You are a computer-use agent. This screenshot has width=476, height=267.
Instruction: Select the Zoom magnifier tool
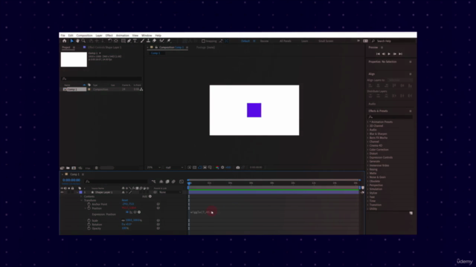click(x=83, y=41)
